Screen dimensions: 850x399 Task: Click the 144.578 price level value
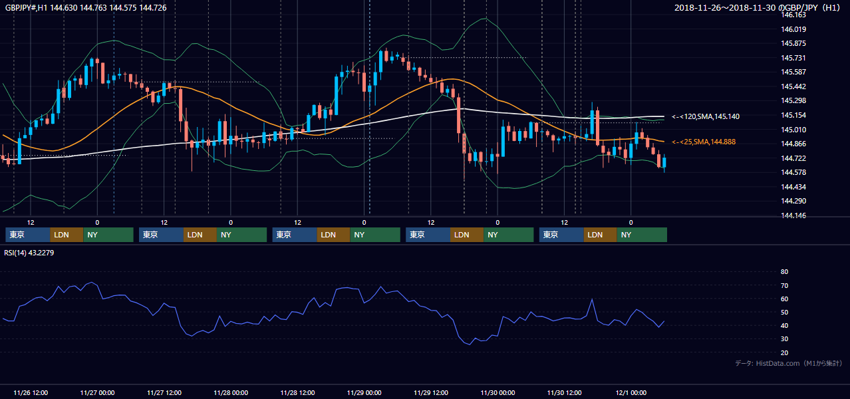[793, 172]
